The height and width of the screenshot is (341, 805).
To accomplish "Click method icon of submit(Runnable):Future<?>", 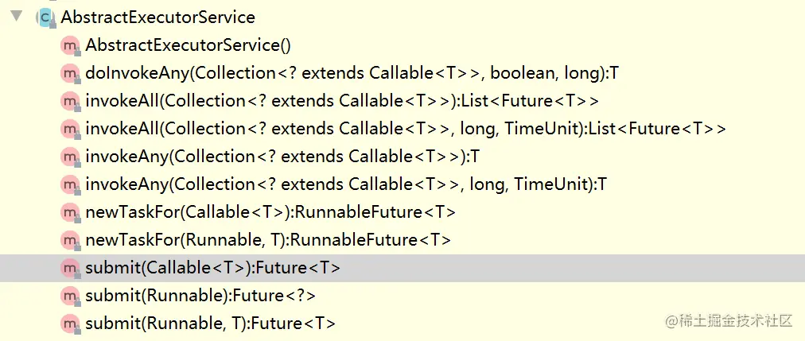I will pyautogui.click(x=70, y=296).
